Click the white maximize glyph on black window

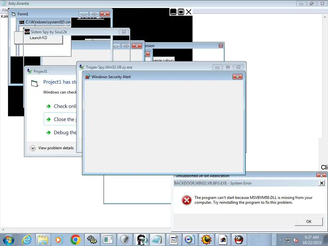pos(181,12)
